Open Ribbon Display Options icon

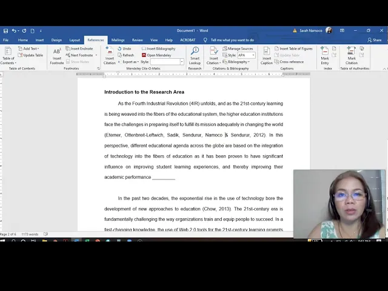342,31
